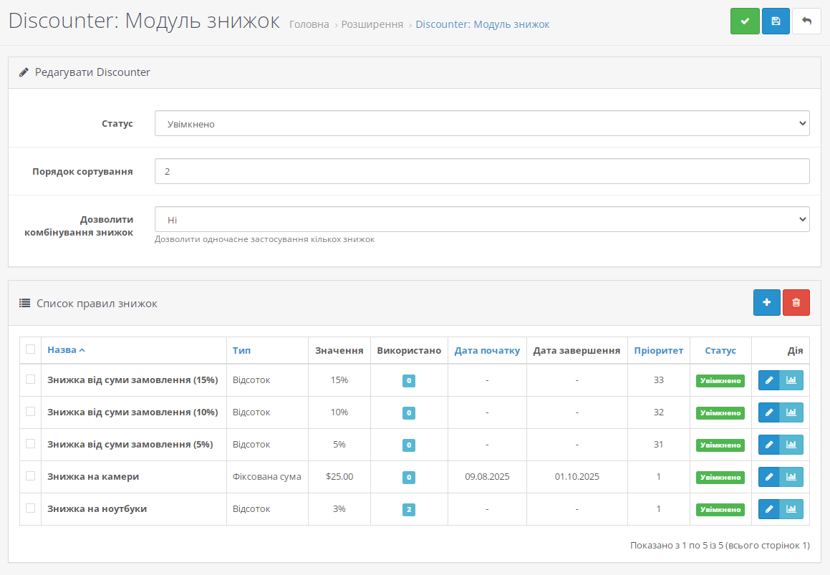Select the Знижка на ноутбуки row checkbox
Viewport: 830px width, 575px height.
coord(30,508)
